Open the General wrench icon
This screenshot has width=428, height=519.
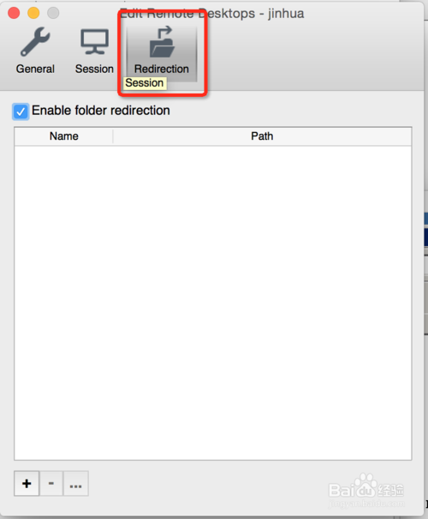[x=35, y=42]
